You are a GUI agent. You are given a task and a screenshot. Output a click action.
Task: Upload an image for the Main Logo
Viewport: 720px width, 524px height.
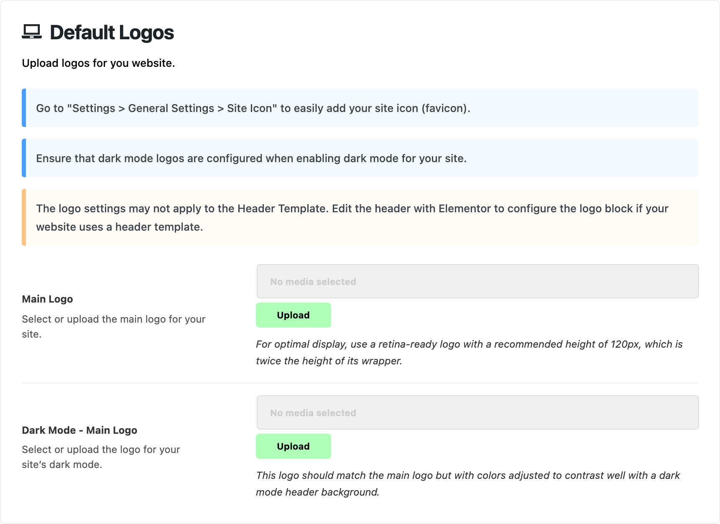pos(293,315)
